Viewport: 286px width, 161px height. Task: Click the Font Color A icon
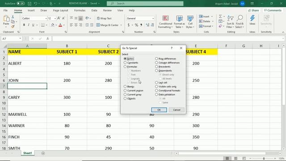click(x=60, y=25)
